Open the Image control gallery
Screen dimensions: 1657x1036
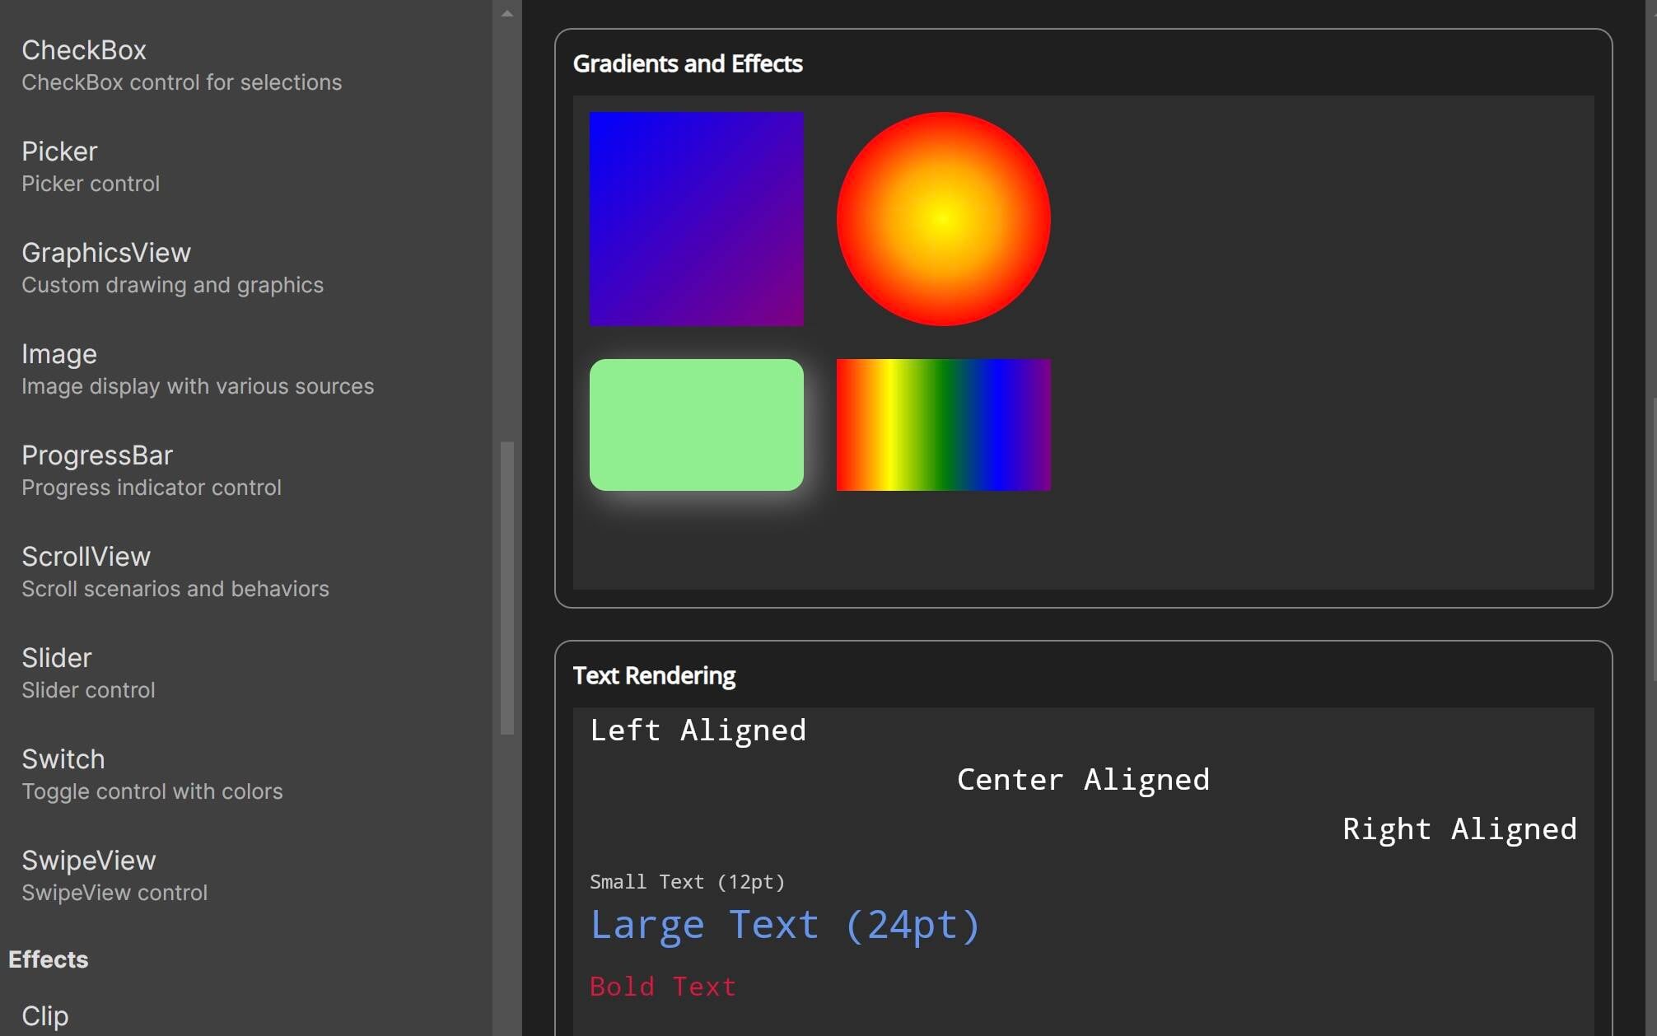(x=58, y=354)
